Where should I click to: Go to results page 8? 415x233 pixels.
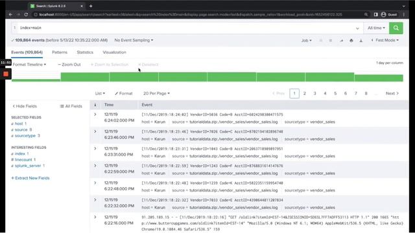366,93
